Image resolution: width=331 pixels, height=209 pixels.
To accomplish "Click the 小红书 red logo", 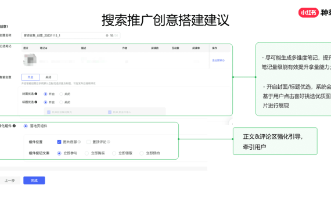I will 308,13.
